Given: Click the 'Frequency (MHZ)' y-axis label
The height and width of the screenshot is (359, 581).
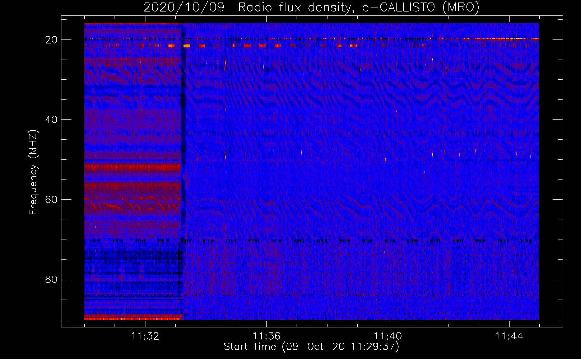Looking at the screenshot, I should point(33,172).
